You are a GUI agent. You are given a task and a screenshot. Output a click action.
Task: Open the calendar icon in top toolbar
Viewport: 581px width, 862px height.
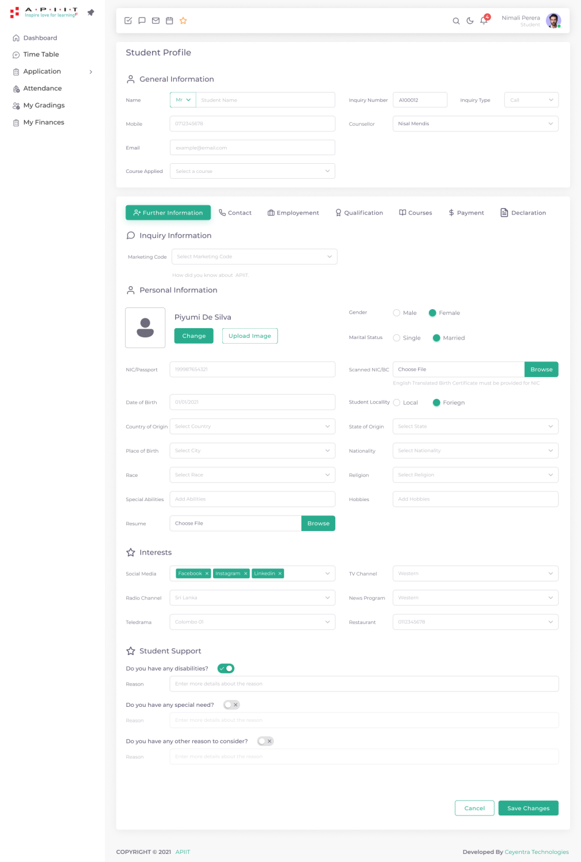[169, 21]
